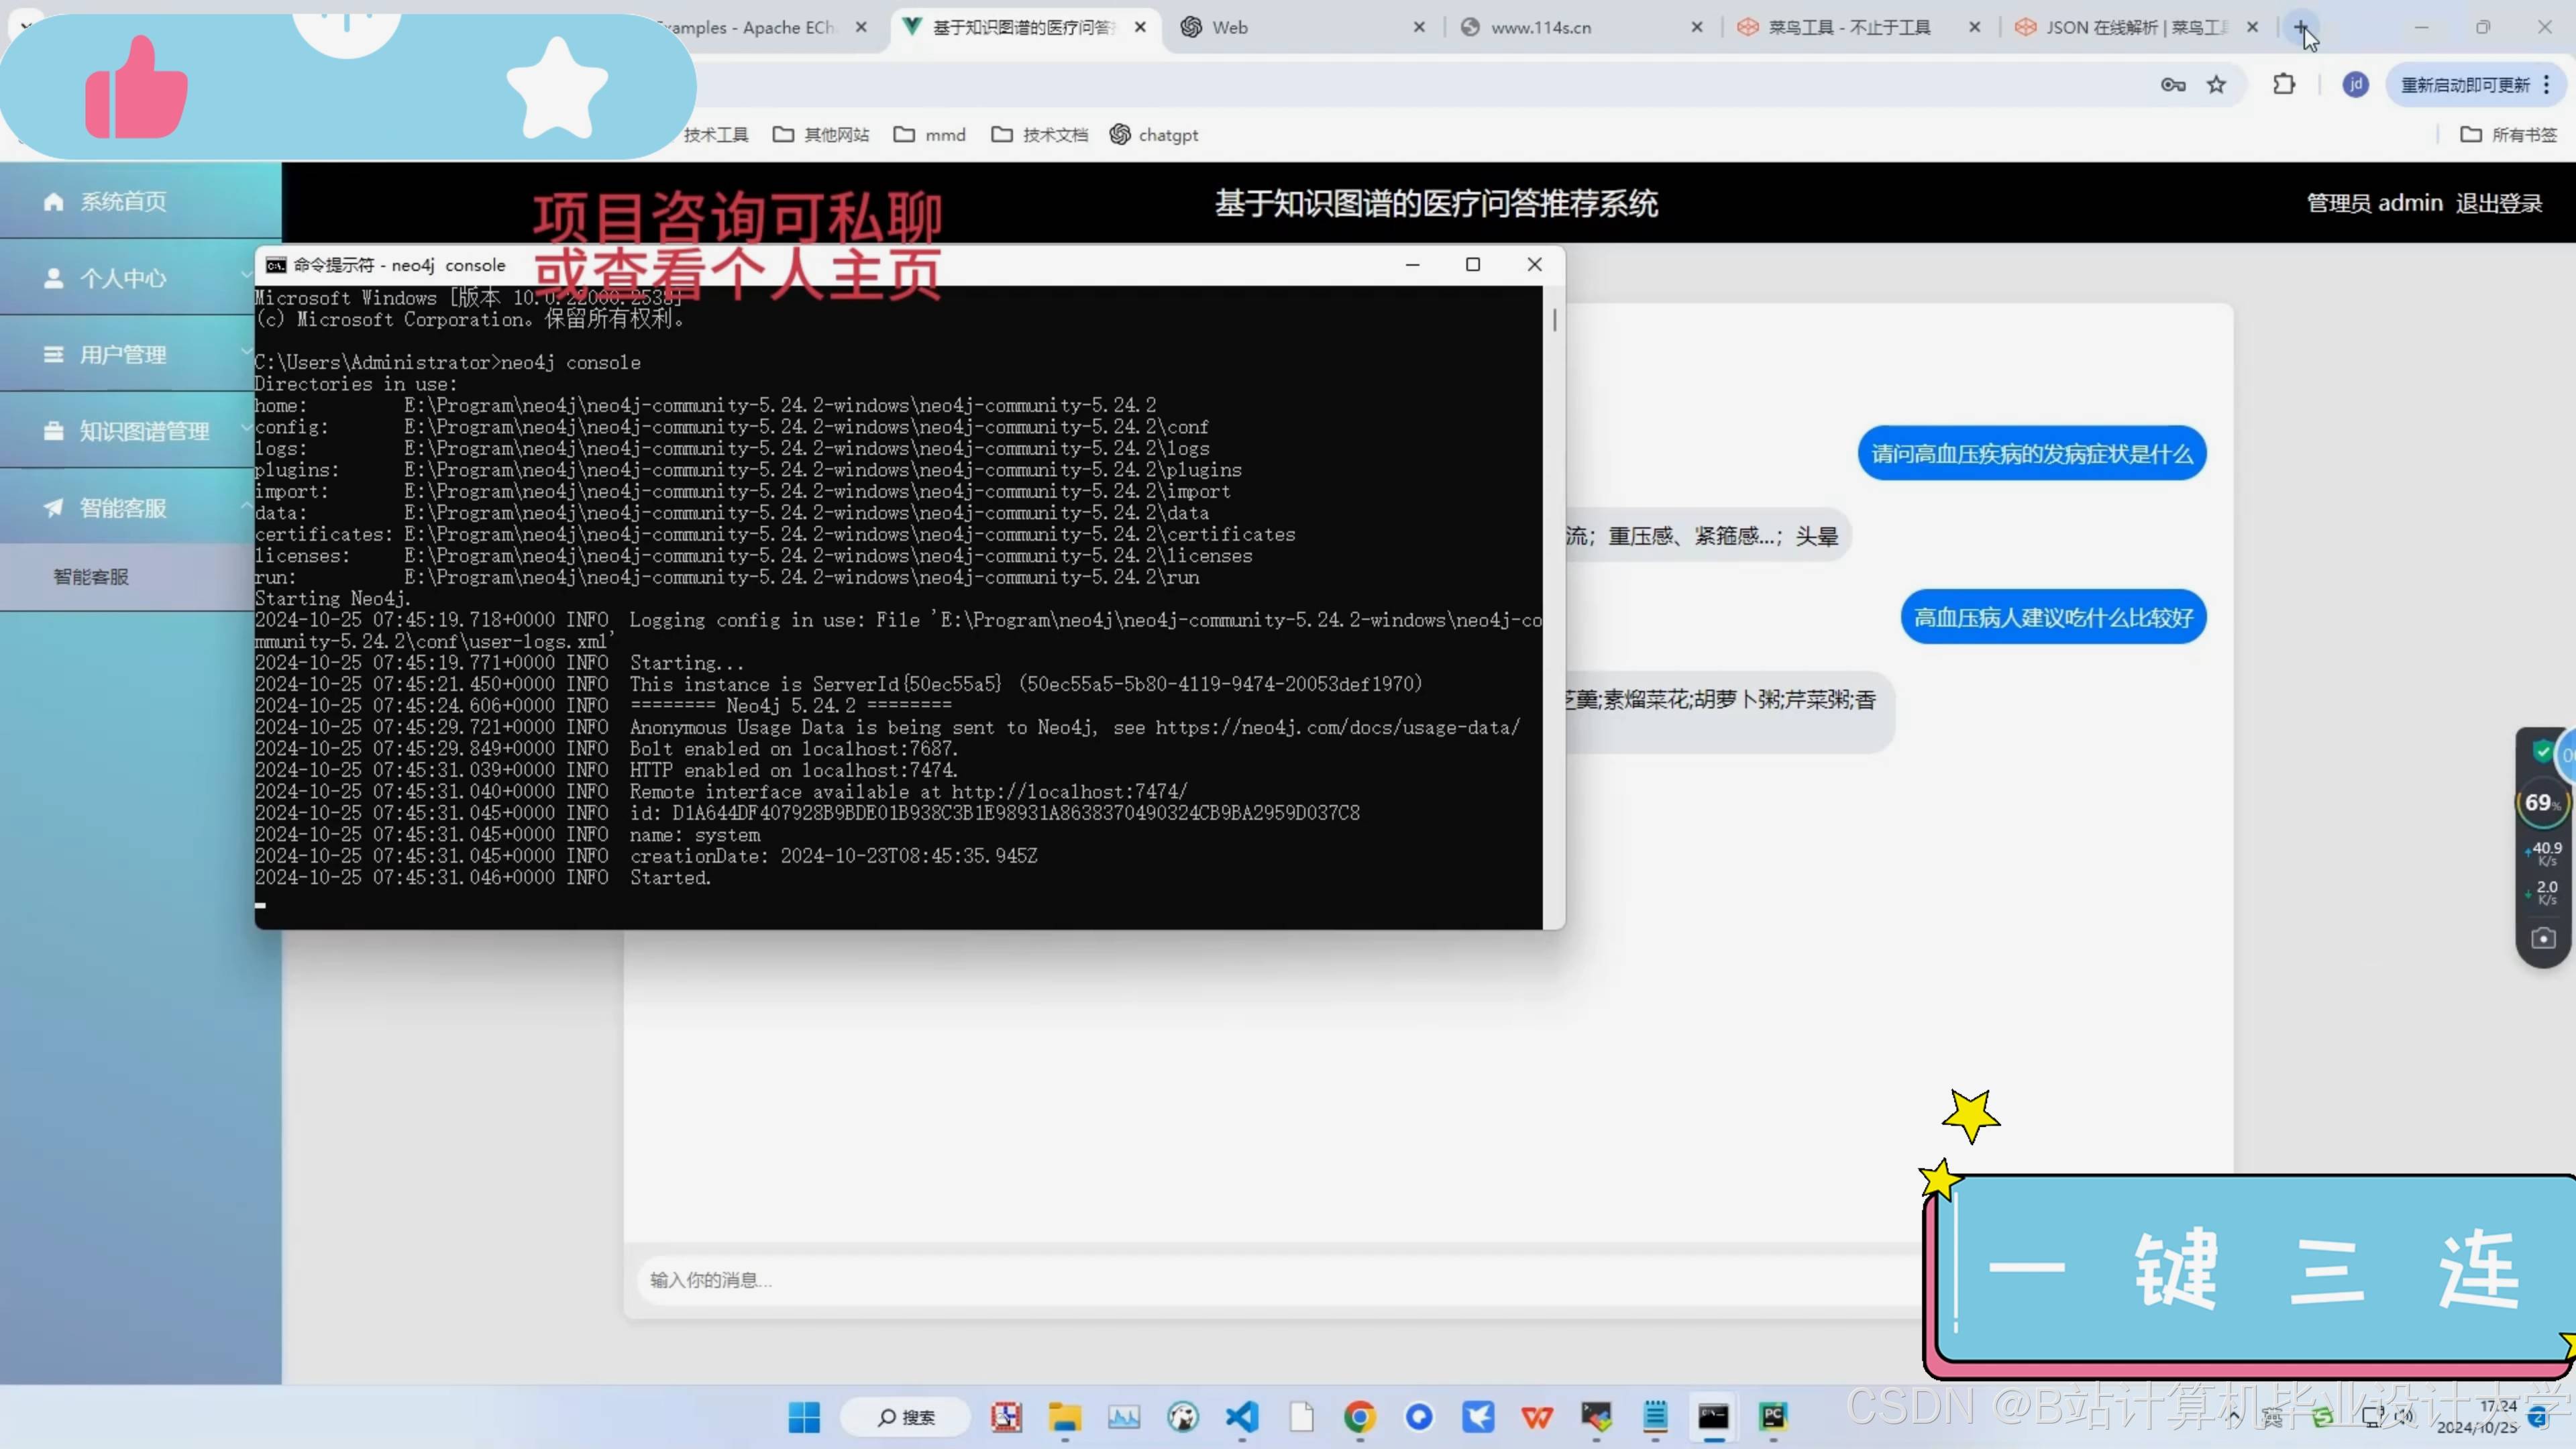Open the 其他网站 bookmark folder

pos(821,135)
